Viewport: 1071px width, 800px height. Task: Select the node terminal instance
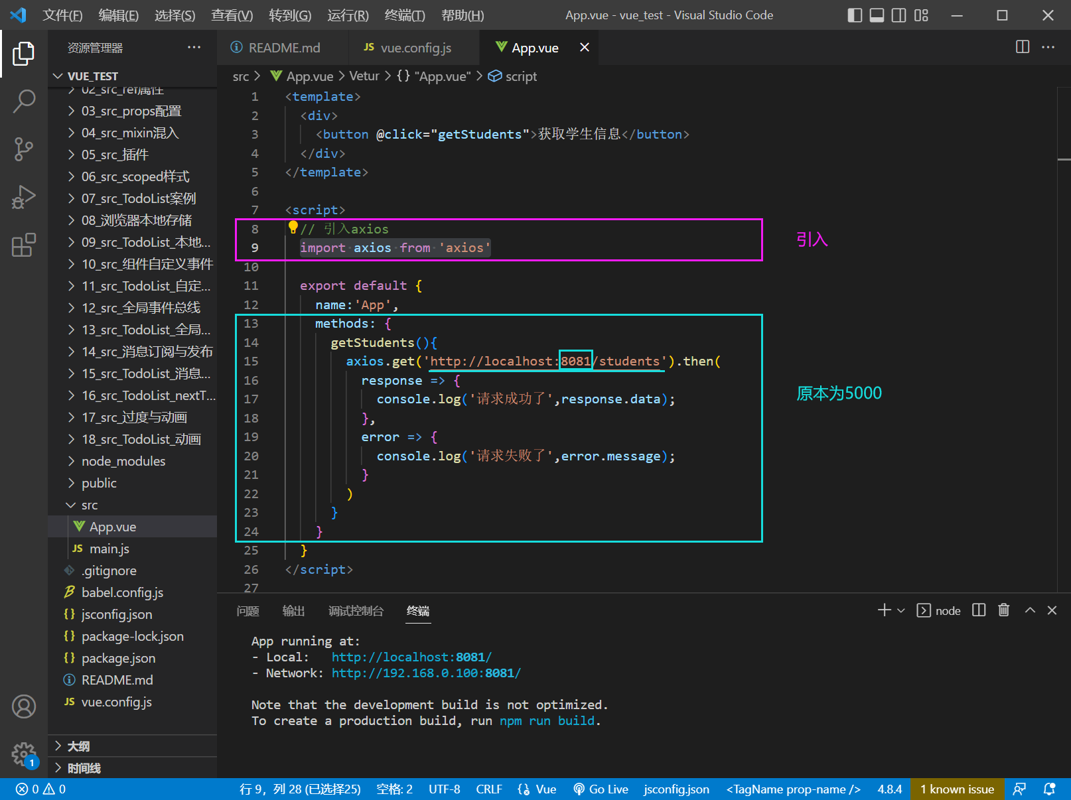point(938,610)
